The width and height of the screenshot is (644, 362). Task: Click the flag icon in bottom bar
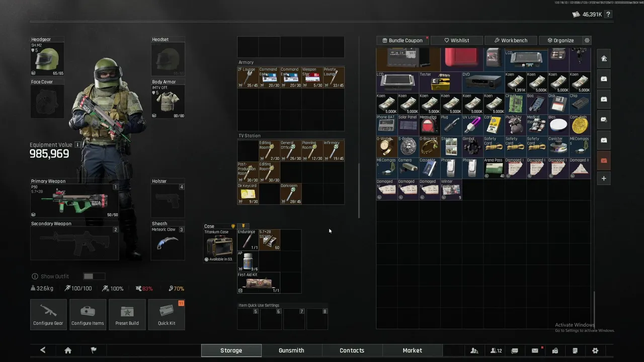(x=94, y=350)
